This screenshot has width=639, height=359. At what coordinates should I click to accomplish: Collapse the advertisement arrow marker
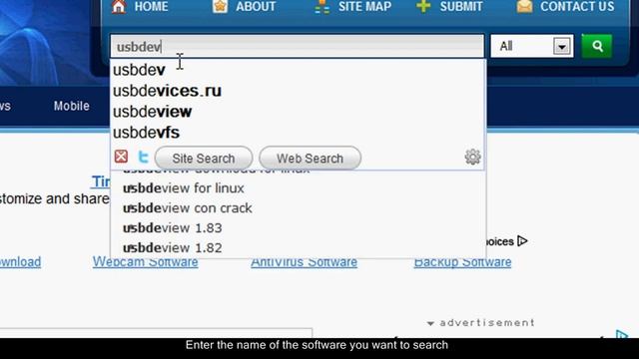(x=430, y=323)
